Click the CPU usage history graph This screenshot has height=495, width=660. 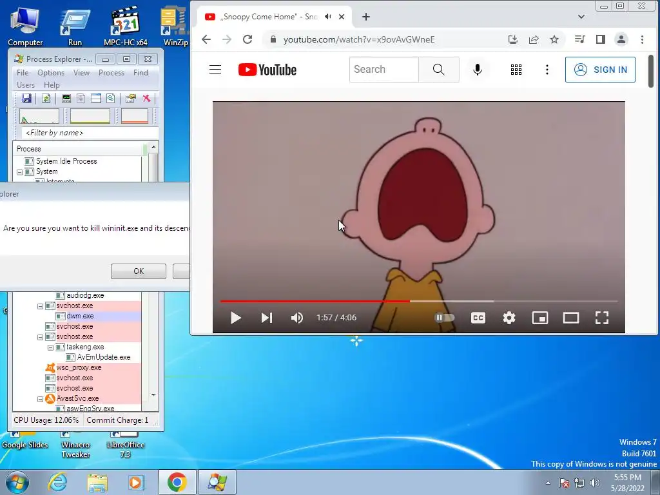39,117
